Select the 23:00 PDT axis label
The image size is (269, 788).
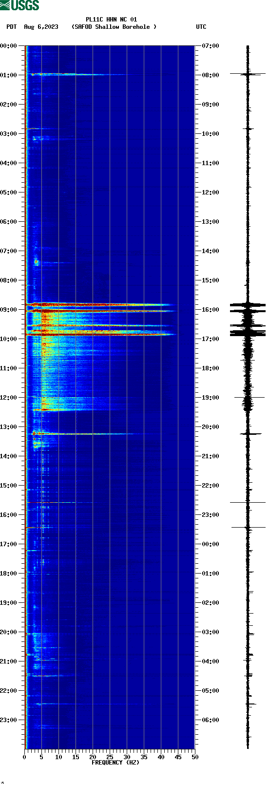click(x=8, y=720)
